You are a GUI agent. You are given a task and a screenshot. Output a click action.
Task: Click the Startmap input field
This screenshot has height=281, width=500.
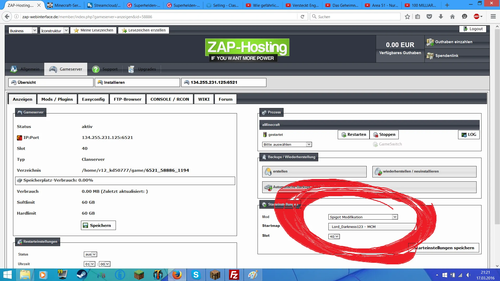pos(372,227)
